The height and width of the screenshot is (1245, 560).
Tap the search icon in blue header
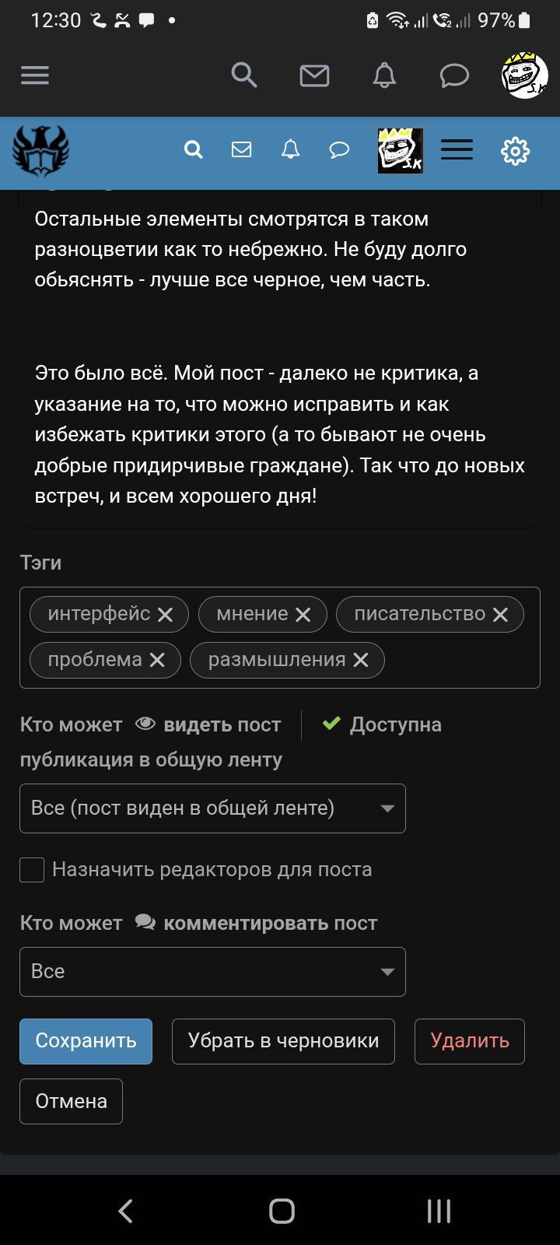(194, 149)
